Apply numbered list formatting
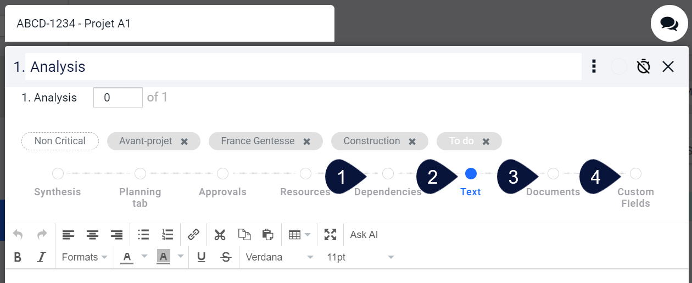This screenshot has width=692, height=283. tap(168, 235)
